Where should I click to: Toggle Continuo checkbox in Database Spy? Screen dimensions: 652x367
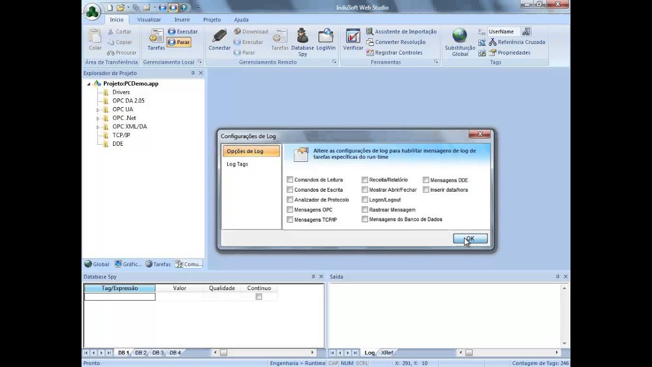point(259,297)
